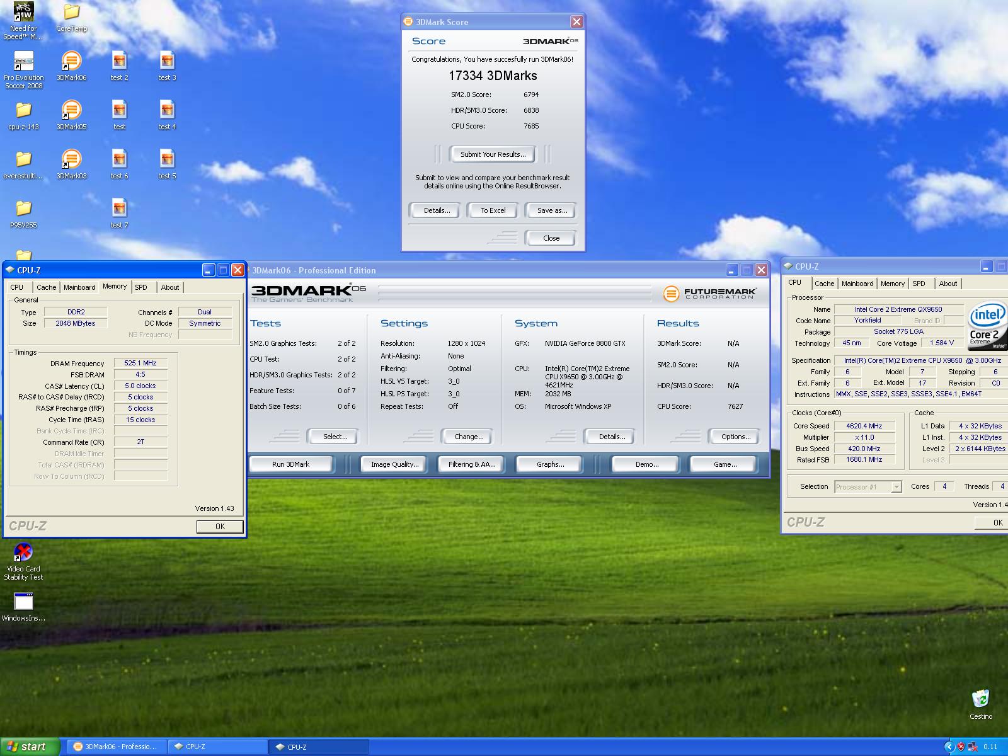Select Mainboard tab in left CPU-Z window
Screen dimensions: 1008x756
click(79, 287)
